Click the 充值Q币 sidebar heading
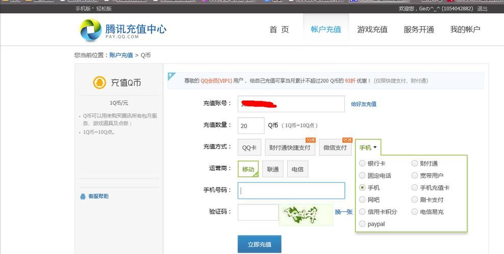The image size is (504, 254). pos(126,83)
